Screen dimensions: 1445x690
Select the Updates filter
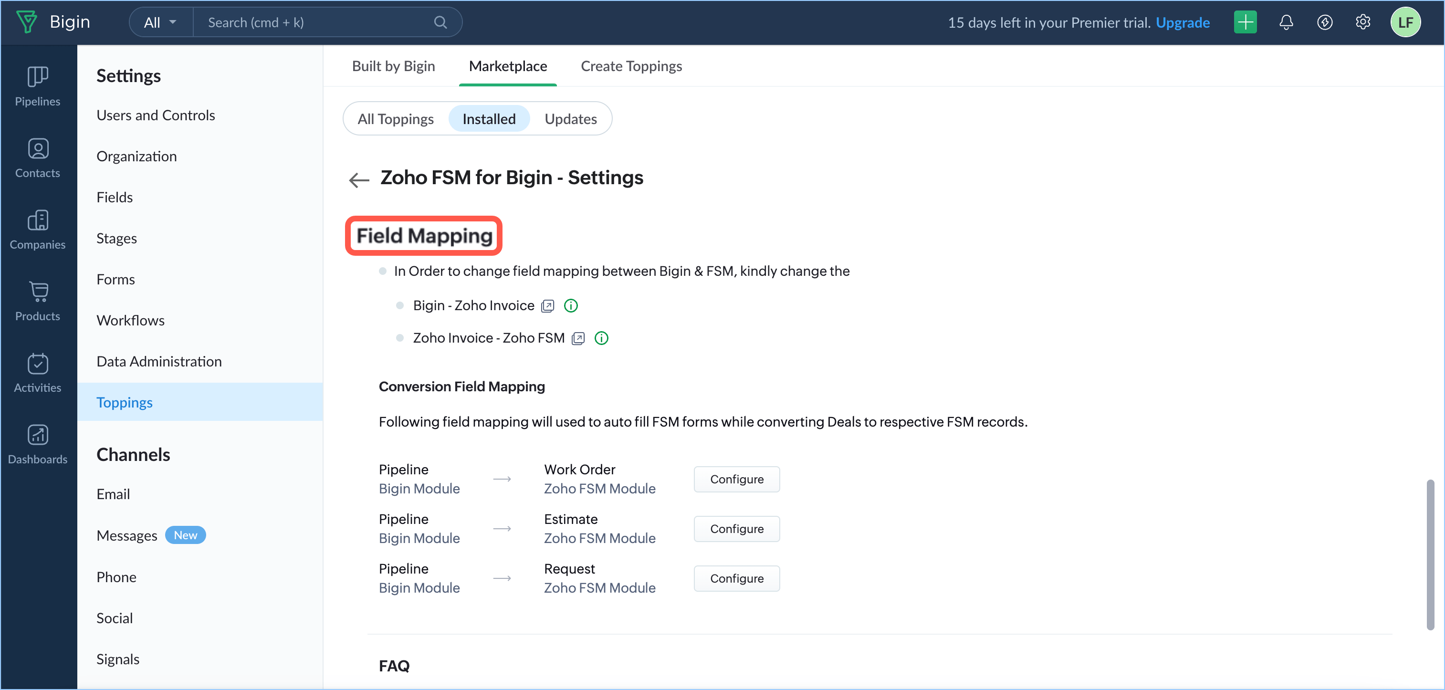pyautogui.click(x=570, y=119)
